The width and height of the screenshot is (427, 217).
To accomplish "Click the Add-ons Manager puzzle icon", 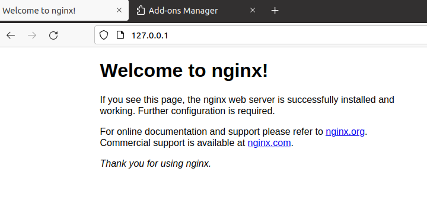I will pos(141,10).
